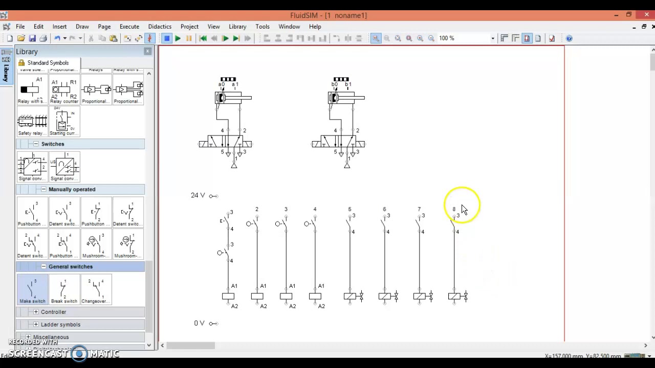Open the Project menu
655x368 pixels.
(x=189, y=27)
